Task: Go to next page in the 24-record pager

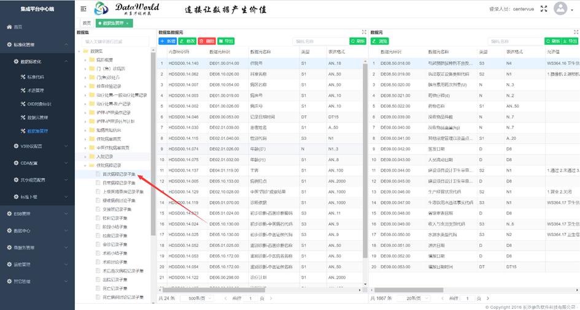Action: pos(271,298)
